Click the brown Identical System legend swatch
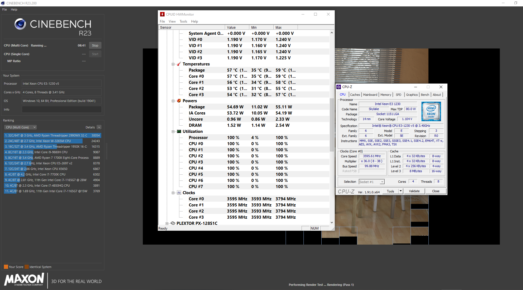This screenshot has width=523, height=290. tap(26, 267)
